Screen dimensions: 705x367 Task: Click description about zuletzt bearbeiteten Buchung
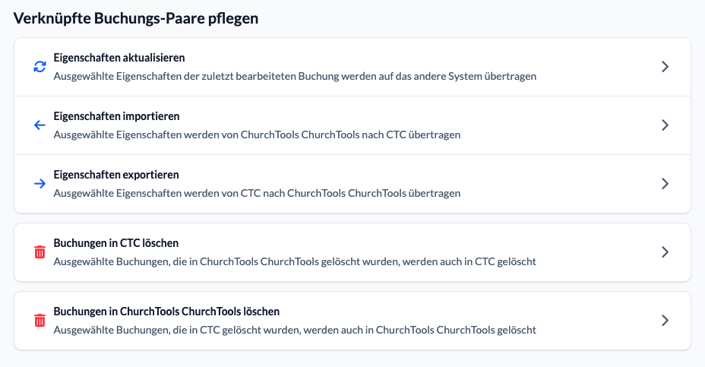295,76
